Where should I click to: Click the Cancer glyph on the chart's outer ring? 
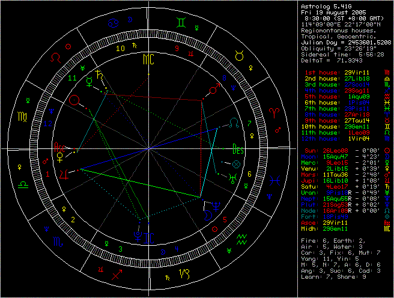click(113, 23)
